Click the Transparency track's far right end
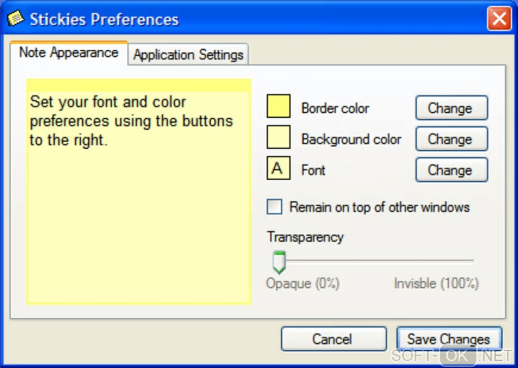 (x=472, y=261)
